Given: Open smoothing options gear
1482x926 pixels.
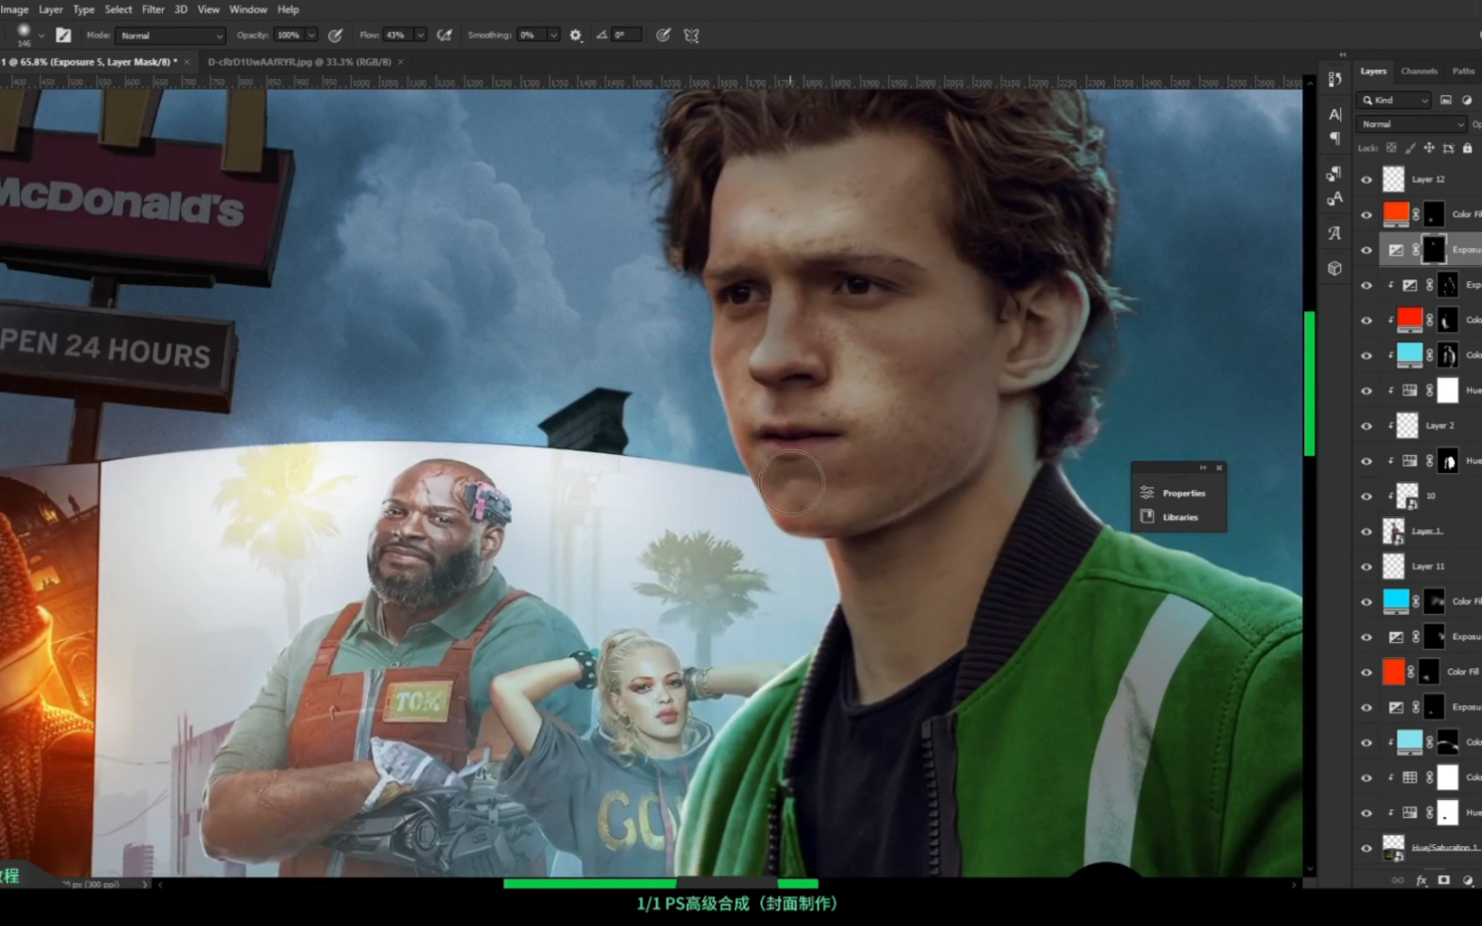Looking at the screenshot, I should tap(576, 35).
